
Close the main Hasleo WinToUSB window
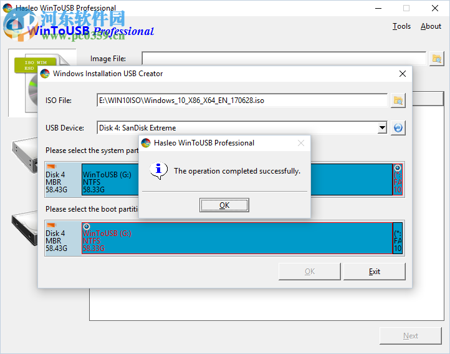pyautogui.click(x=435, y=8)
